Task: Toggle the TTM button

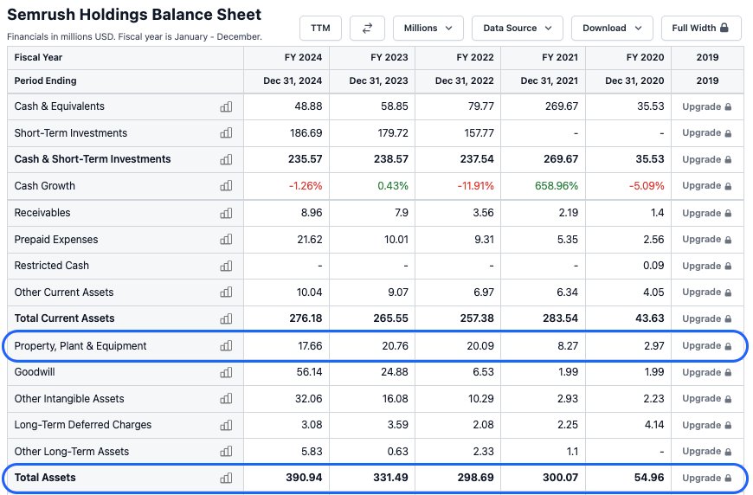Action: (x=320, y=29)
